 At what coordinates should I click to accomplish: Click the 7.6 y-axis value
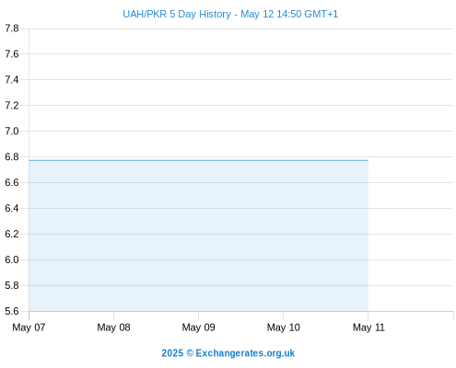coord(12,54)
